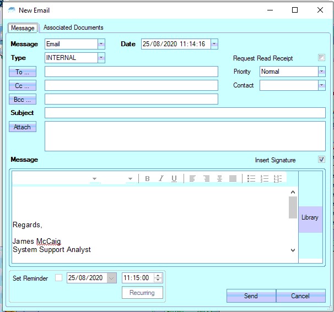Open the Contact dropdown list
This screenshot has height=312, width=334.
(x=321, y=85)
